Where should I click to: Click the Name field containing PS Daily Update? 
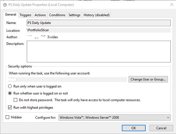(x=99, y=23)
